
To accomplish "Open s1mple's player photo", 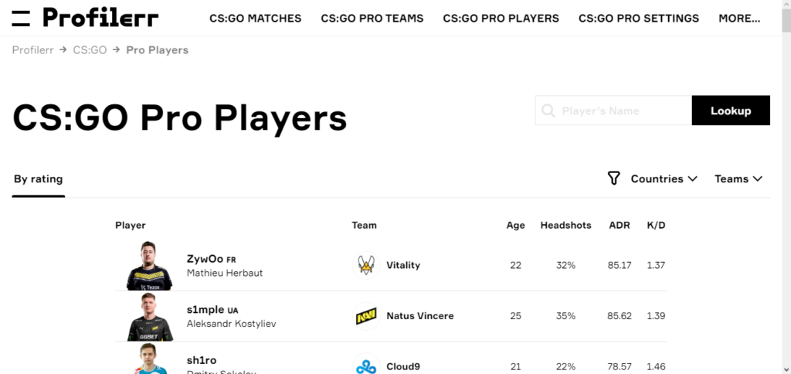I will pyautogui.click(x=149, y=317).
